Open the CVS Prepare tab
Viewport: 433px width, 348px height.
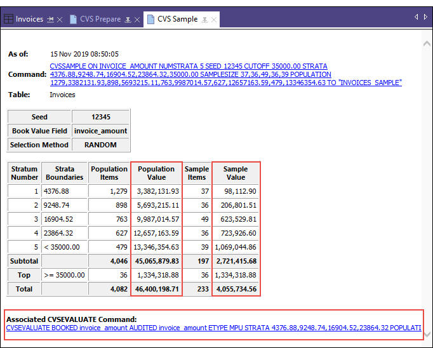pos(100,19)
